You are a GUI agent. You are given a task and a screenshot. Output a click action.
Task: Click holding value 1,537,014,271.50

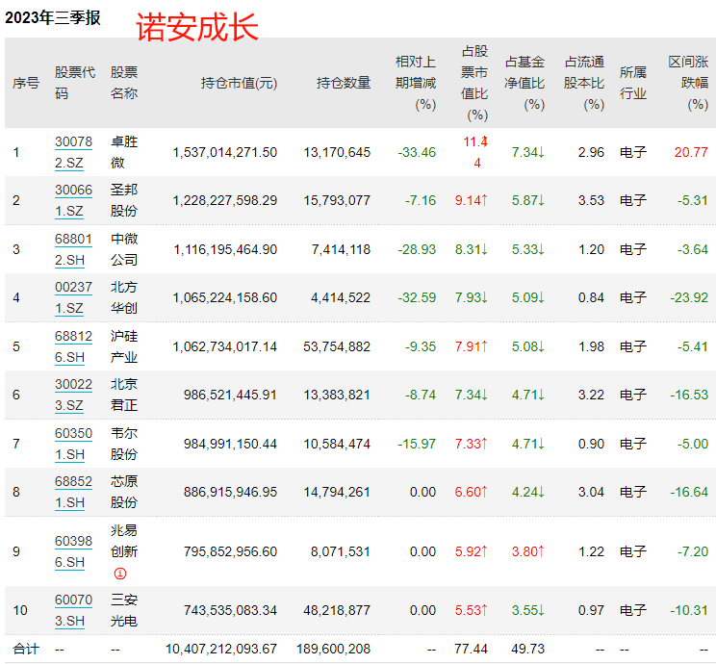[x=224, y=153]
